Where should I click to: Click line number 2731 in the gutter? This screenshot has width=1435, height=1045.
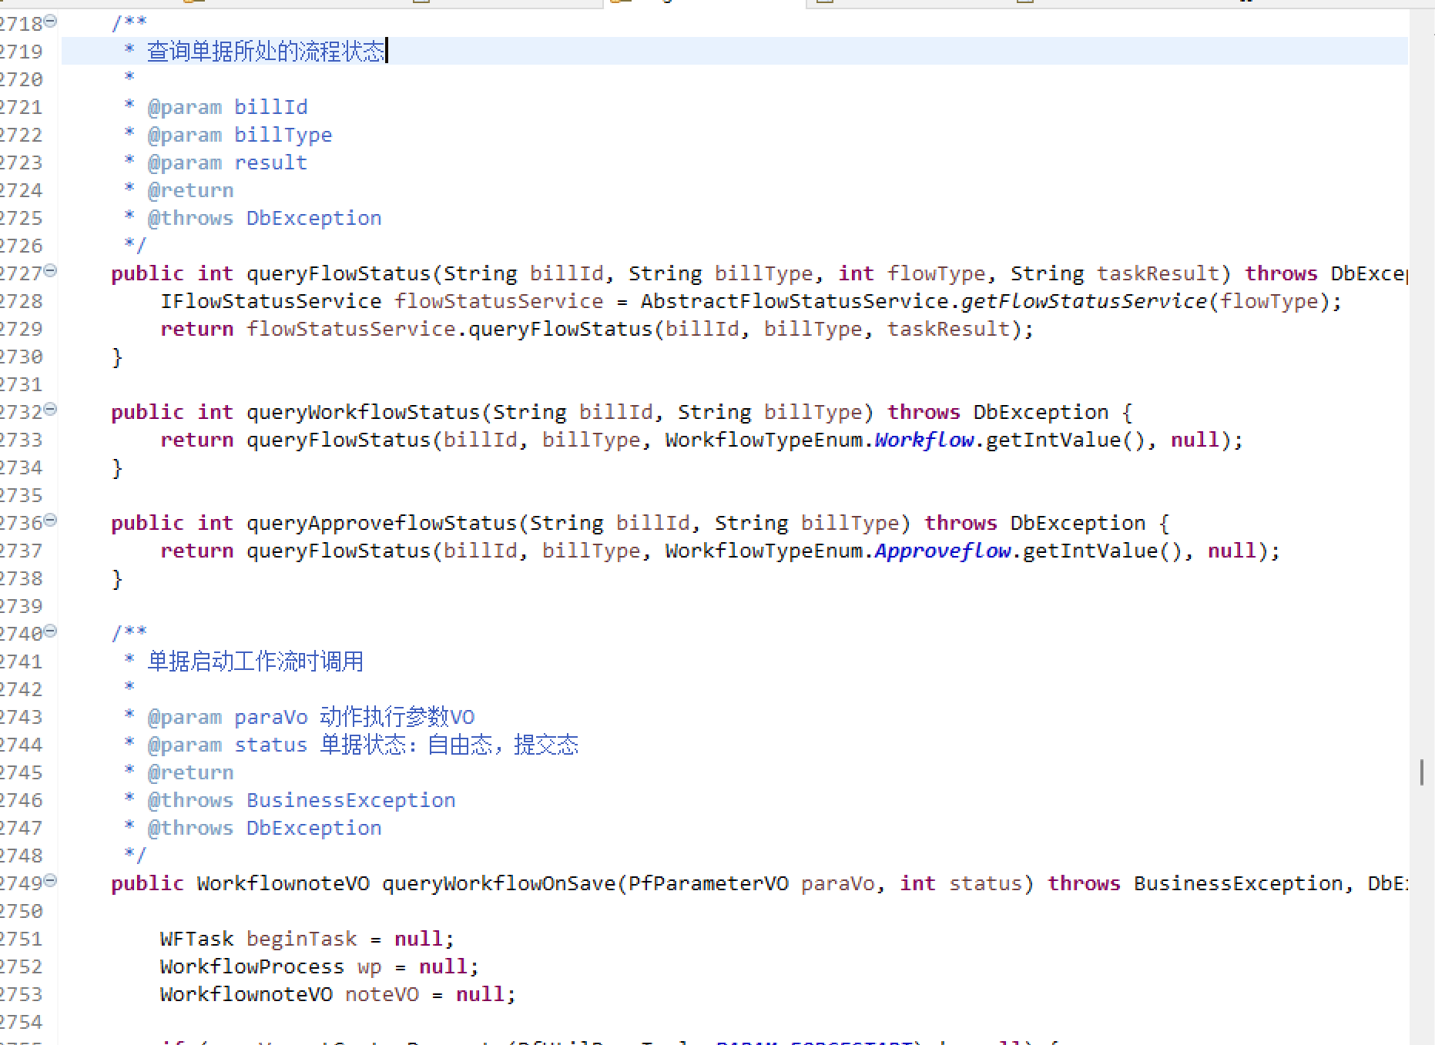[x=21, y=384]
